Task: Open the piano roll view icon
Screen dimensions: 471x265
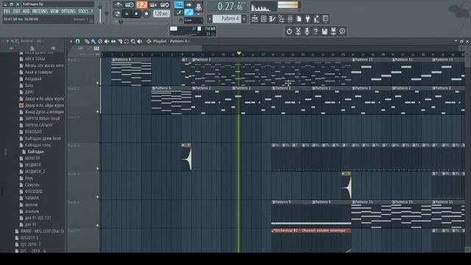Action: pyautogui.click(x=272, y=19)
